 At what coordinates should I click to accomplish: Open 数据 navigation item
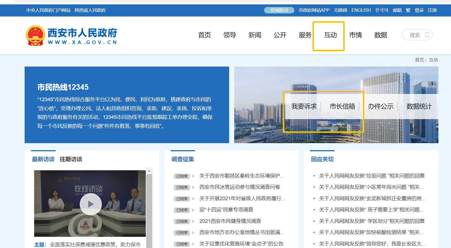(381, 35)
